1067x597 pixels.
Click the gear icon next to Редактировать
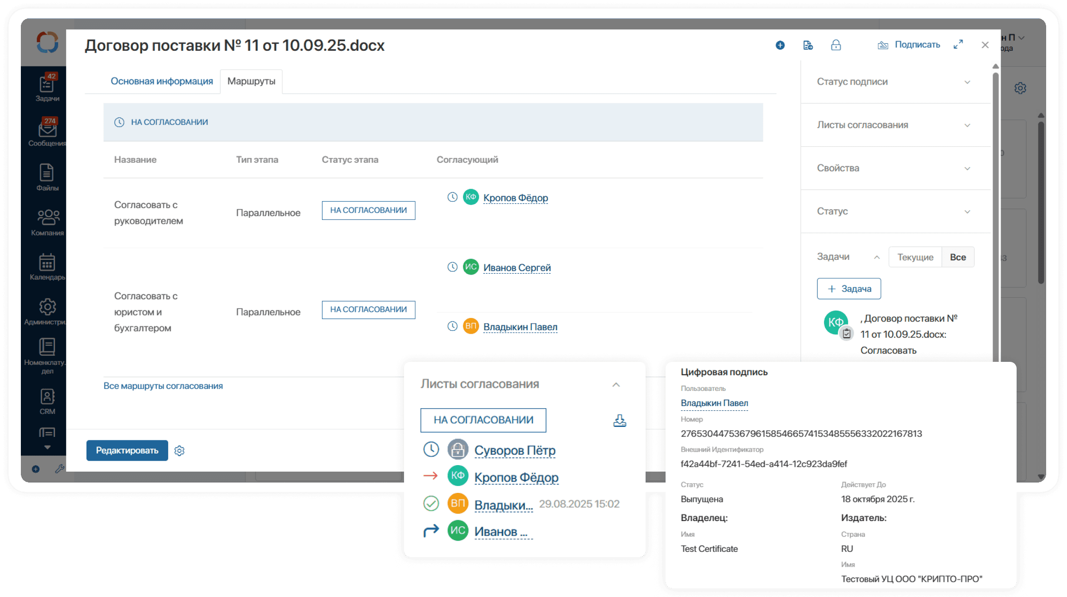(179, 451)
